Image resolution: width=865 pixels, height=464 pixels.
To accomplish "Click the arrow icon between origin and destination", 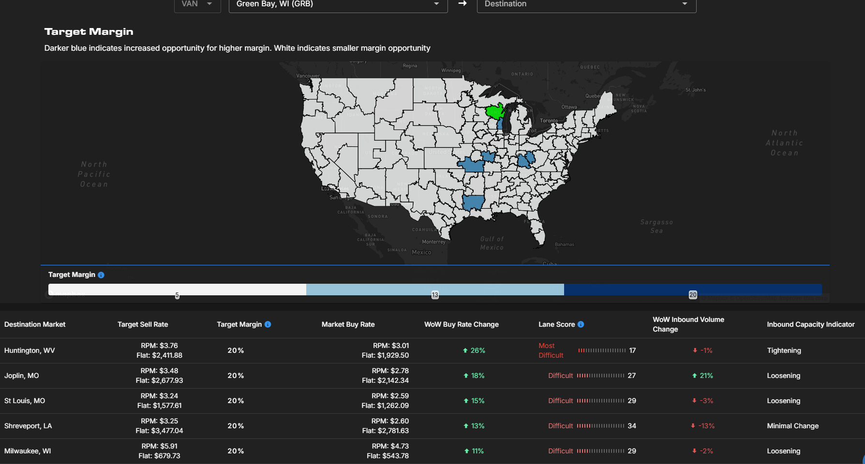I will pos(462,3).
